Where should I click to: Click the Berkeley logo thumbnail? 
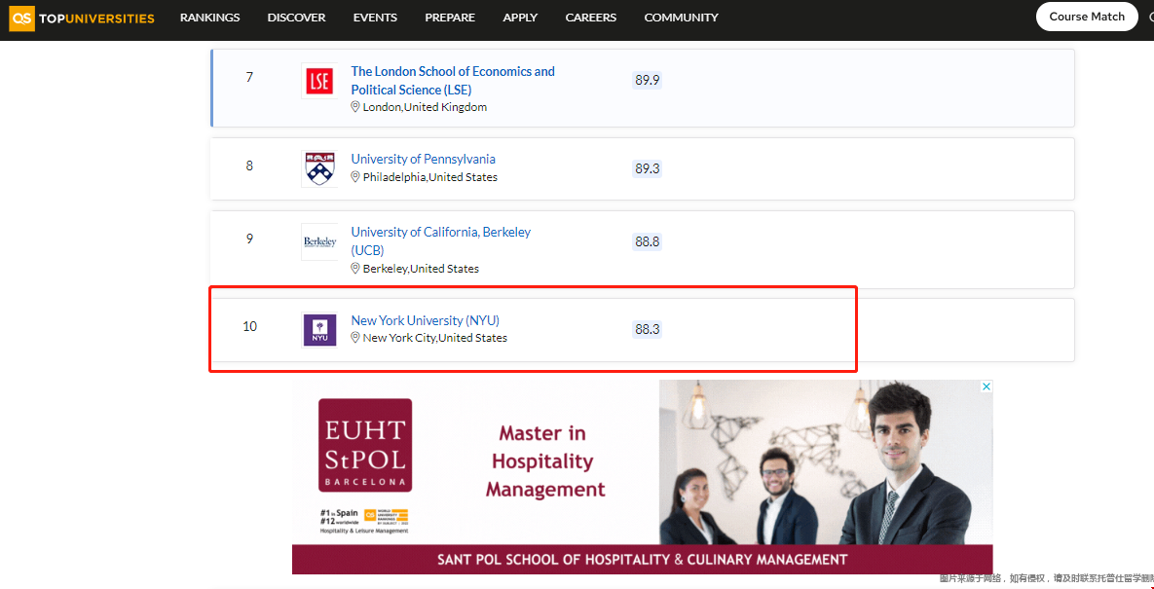[x=319, y=241]
